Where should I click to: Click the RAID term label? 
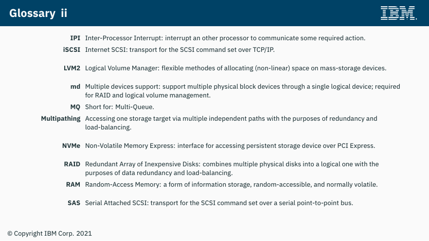[72, 164]
